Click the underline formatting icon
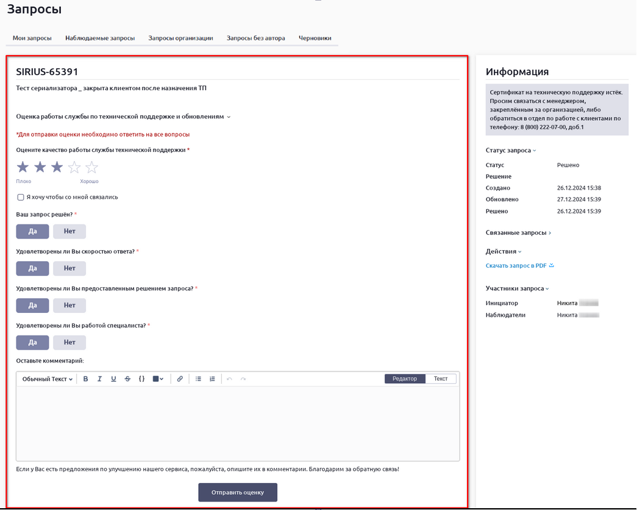The height and width of the screenshot is (510, 637). (x=113, y=379)
